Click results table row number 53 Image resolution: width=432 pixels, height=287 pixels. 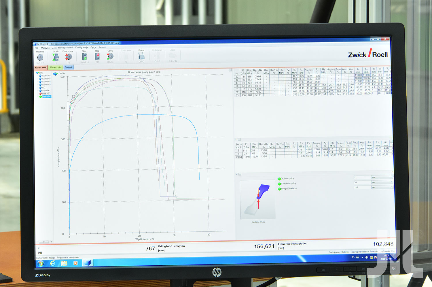(x=237, y=95)
